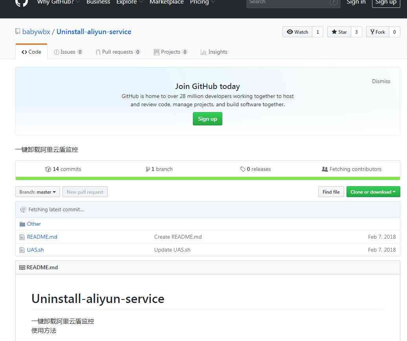
Task: Click Sign in in the header
Action: (356, 2)
